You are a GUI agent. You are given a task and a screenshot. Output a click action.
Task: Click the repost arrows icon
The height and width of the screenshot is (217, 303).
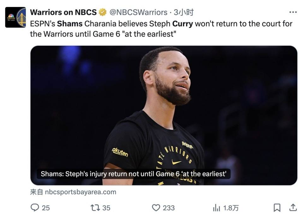[95, 208]
